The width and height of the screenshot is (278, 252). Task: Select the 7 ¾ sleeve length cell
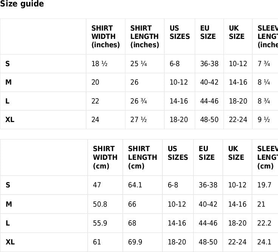pyautogui.click(x=264, y=64)
